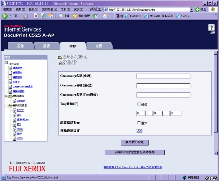
Task: Click the 通訊協定設定 folder icon in tree
Action: 10,106
